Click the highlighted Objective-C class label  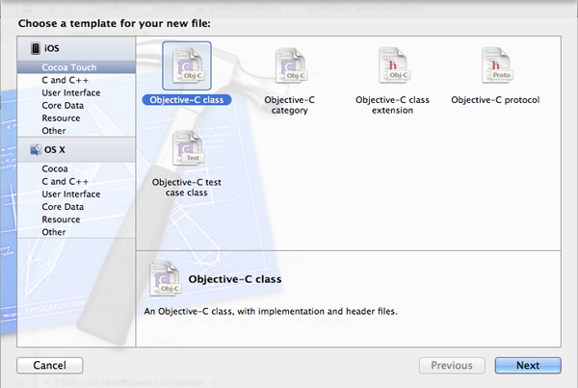click(x=187, y=100)
